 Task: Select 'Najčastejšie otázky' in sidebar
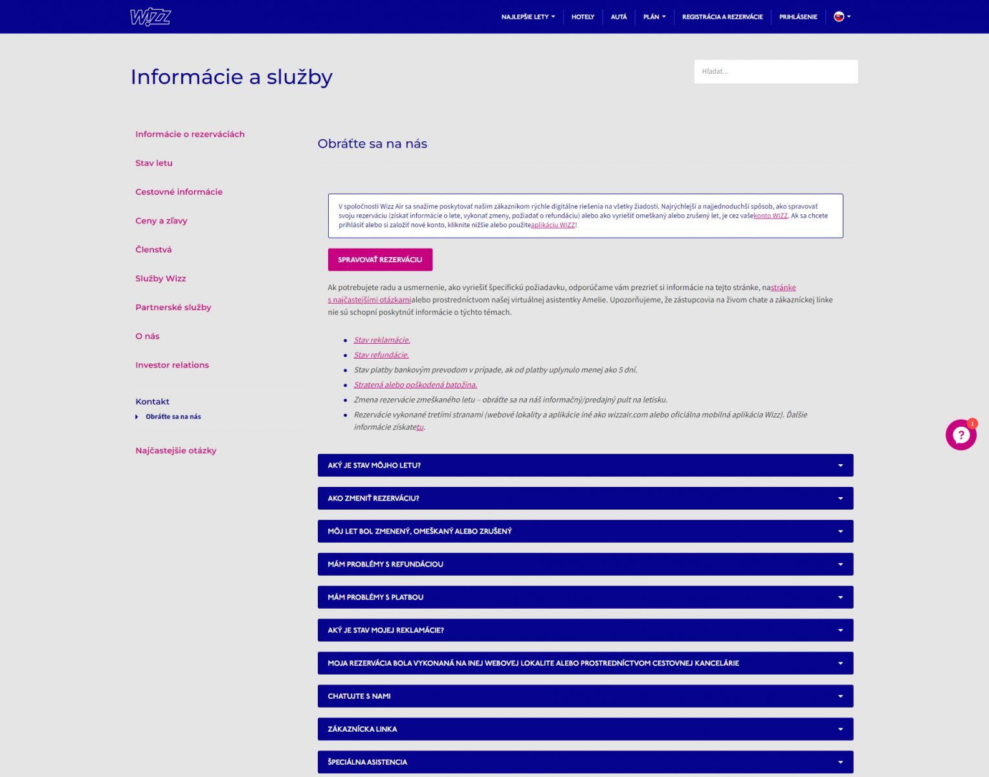(175, 451)
